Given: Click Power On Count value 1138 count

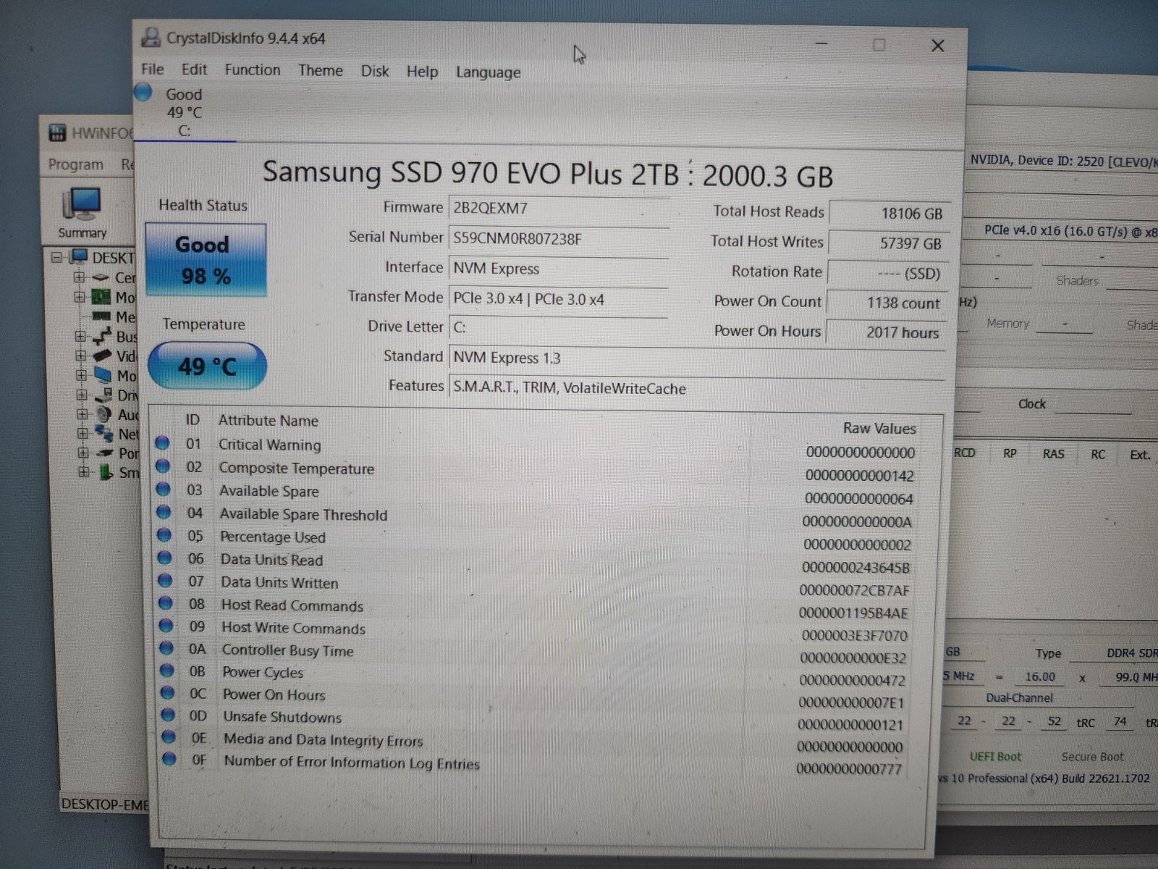Looking at the screenshot, I should click(x=887, y=303).
